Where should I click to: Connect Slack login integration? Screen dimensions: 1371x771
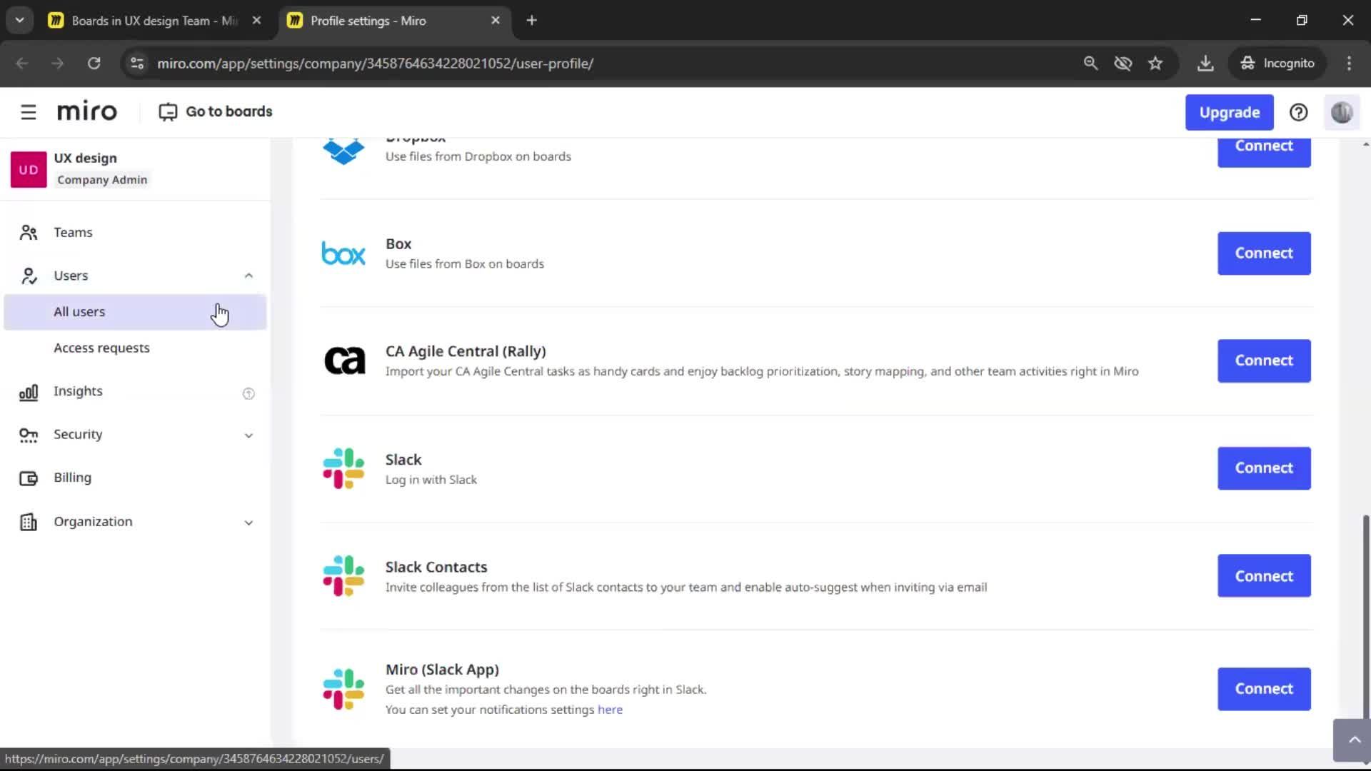coord(1264,468)
